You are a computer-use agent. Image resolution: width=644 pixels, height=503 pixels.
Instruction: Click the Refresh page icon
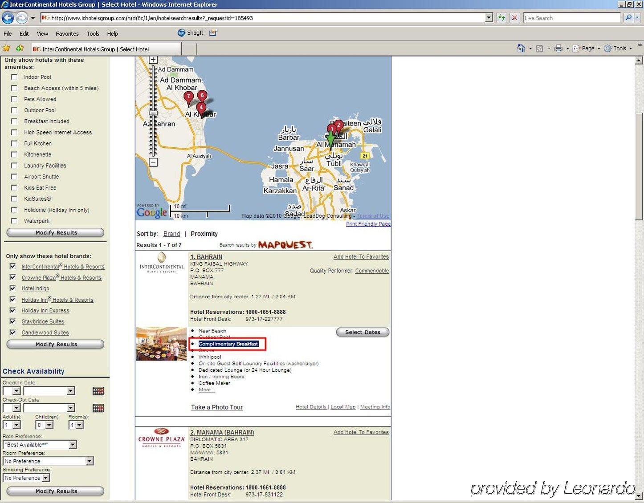tap(501, 18)
